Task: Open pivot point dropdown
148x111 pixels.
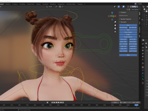Action: coord(57,6)
